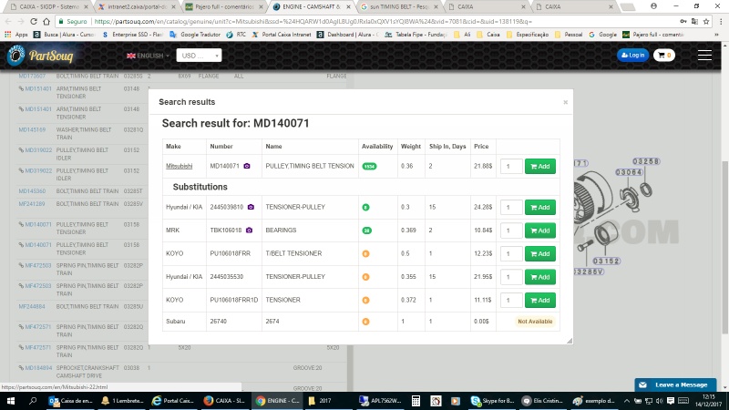Image resolution: width=729 pixels, height=410 pixels.
Task: Click the Not Available label for Subaru
Action: click(x=535, y=322)
